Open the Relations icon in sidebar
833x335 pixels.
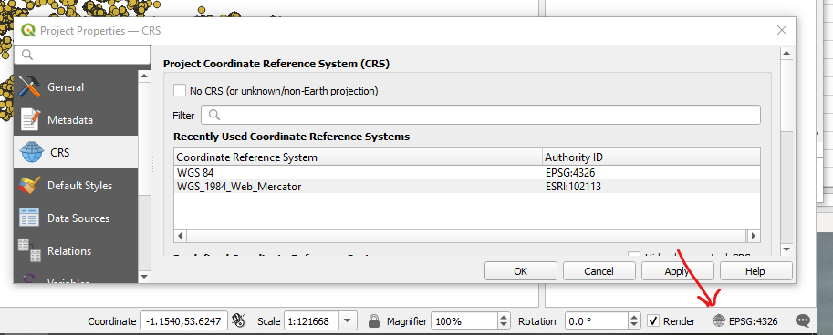tap(29, 250)
